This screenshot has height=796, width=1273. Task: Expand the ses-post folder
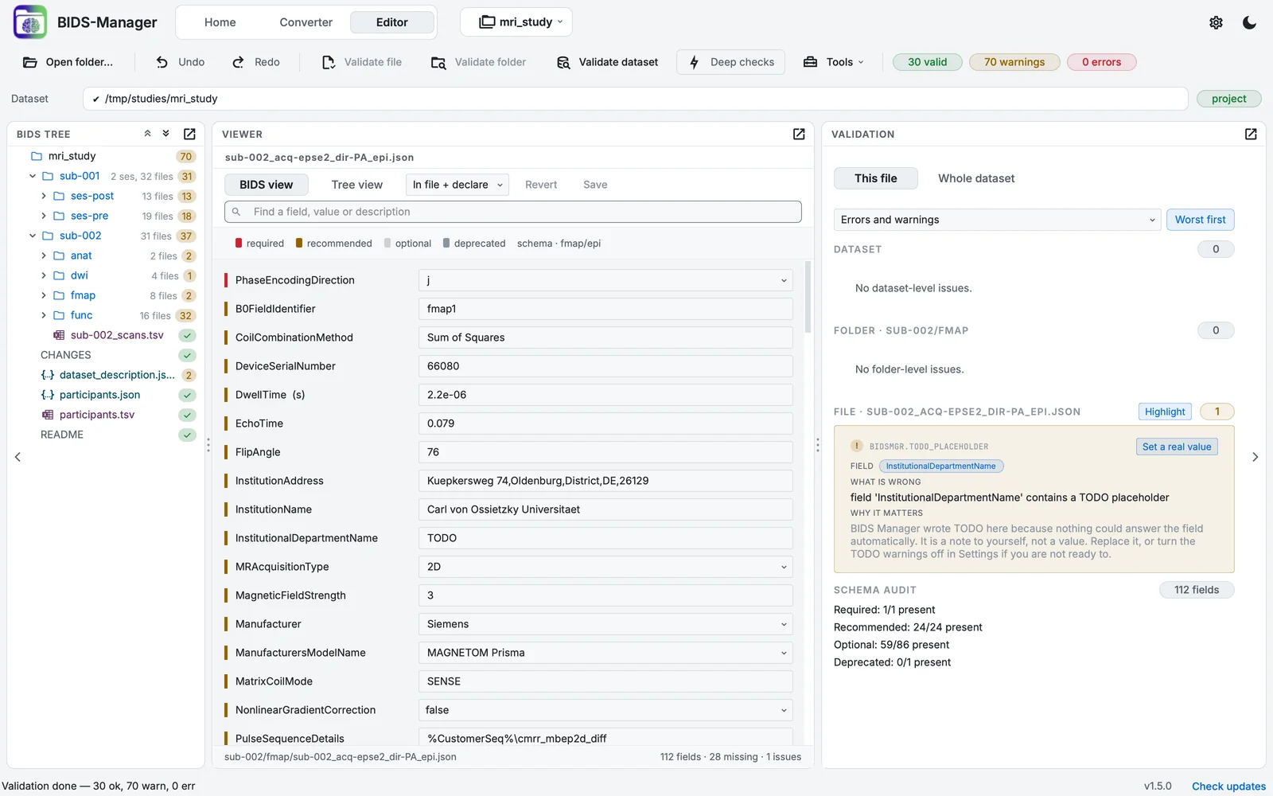click(x=44, y=196)
